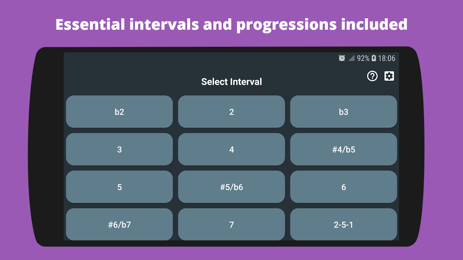Tap the 18:06 clock in status bar
463x260 pixels.
pos(386,58)
